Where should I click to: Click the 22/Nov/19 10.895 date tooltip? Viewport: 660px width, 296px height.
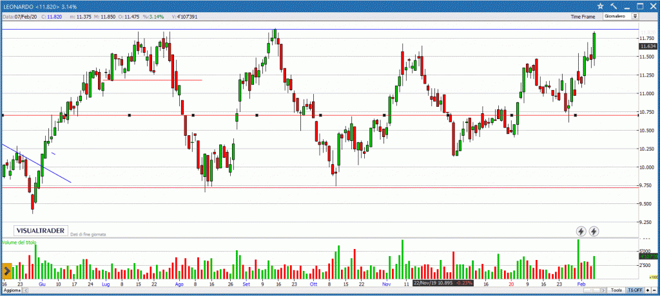coord(443,282)
